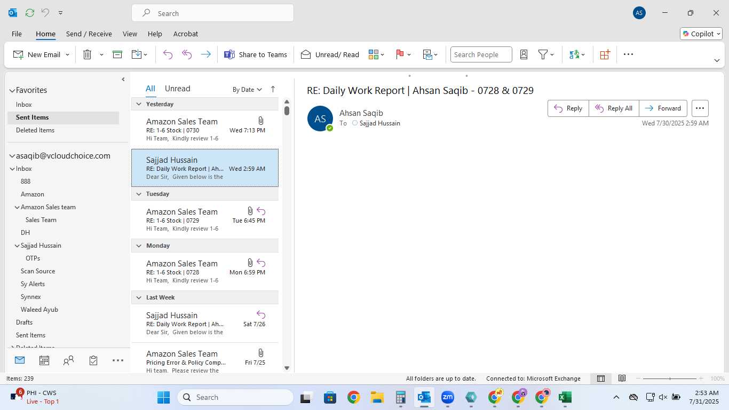Open the Scan Source folder
729x410 pixels.
click(x=38, y=271)
